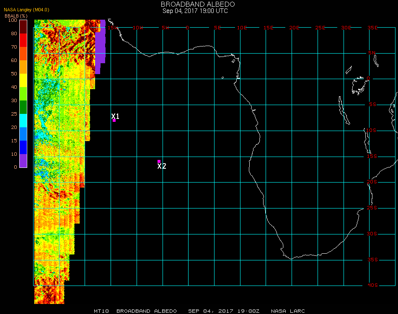
Task: Click the '5N' latitude label
Action: pos(372,53)
